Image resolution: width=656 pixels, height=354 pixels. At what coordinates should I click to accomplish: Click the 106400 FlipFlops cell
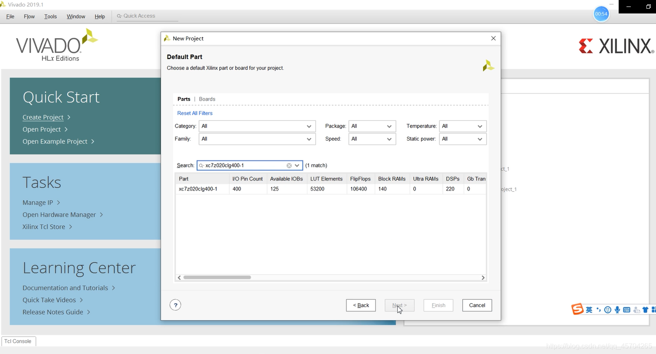point(360,189)
